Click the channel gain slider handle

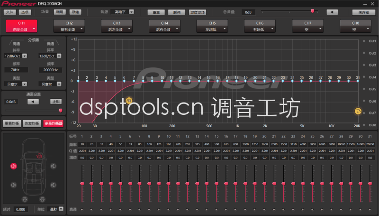tap(61, 111)
